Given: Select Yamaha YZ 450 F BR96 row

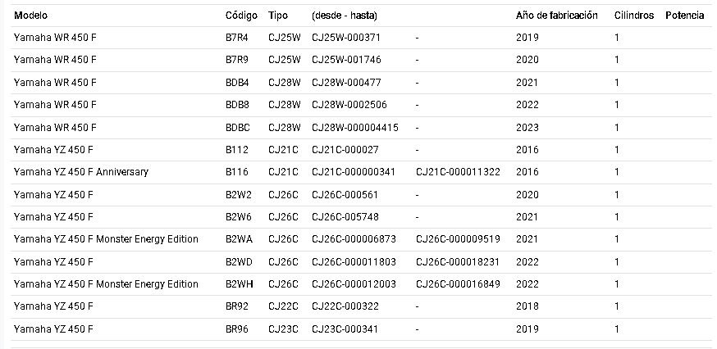Looking at the screenshot, I should coord(358,329).
